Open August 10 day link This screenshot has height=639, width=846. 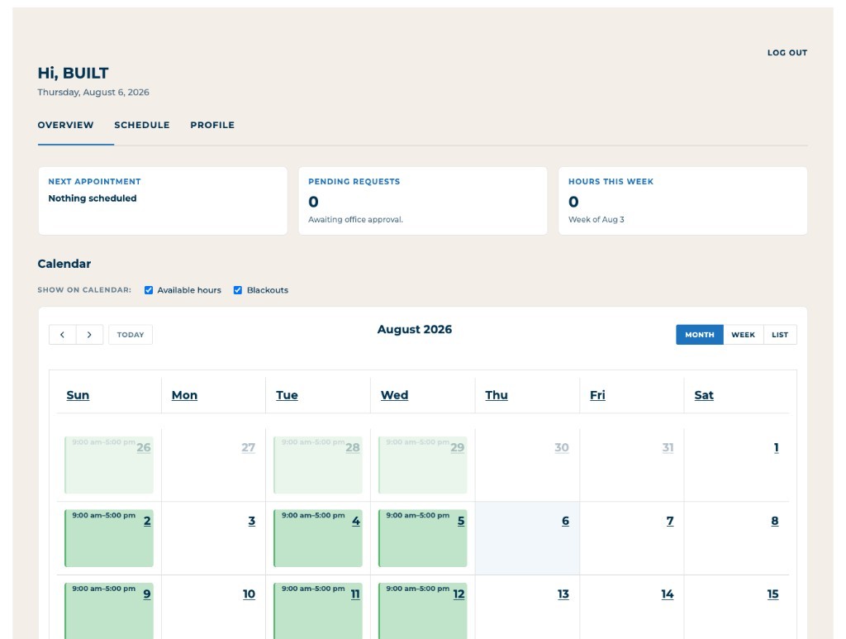pos(249,594)
